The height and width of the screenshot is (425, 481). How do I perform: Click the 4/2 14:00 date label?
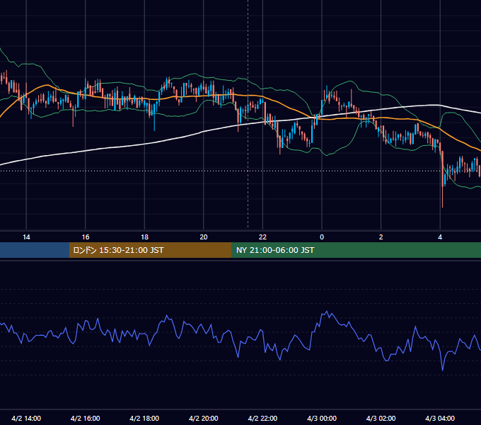tap(26, 418)
